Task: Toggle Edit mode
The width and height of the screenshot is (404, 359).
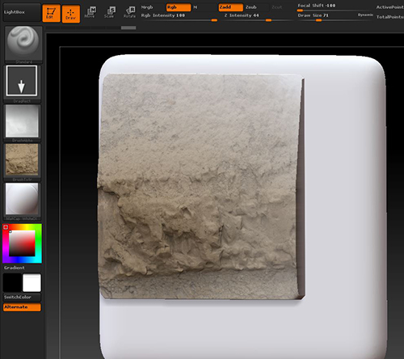Action: tap(51, 13)
